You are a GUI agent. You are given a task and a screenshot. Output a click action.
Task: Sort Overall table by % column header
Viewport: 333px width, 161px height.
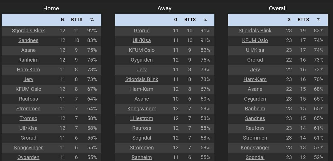pyautogui.click(x=319, y=20)
